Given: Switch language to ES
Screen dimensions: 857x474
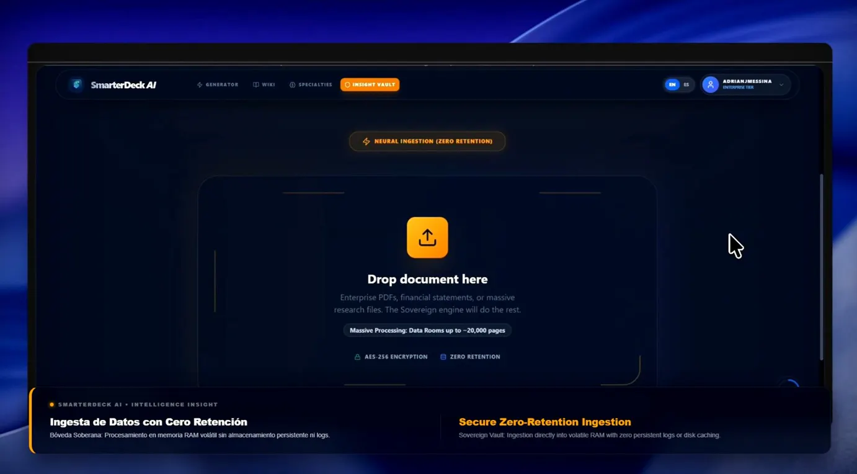Looking at the screenshot, I should tap(686, 84).
